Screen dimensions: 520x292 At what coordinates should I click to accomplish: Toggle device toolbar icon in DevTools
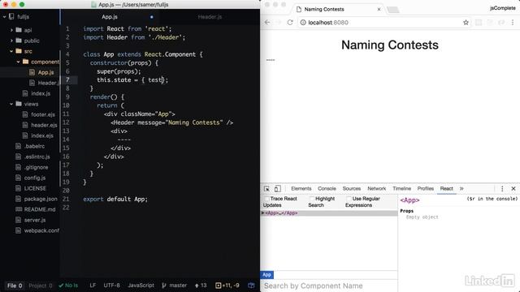(x=278, y=188)
